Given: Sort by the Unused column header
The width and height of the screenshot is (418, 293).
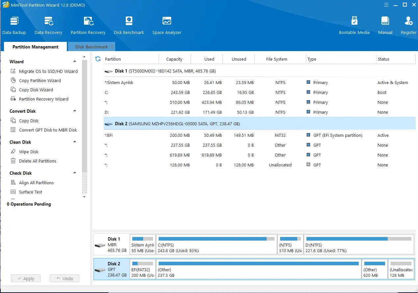Looking at the screenshot, I should [239, 59].
